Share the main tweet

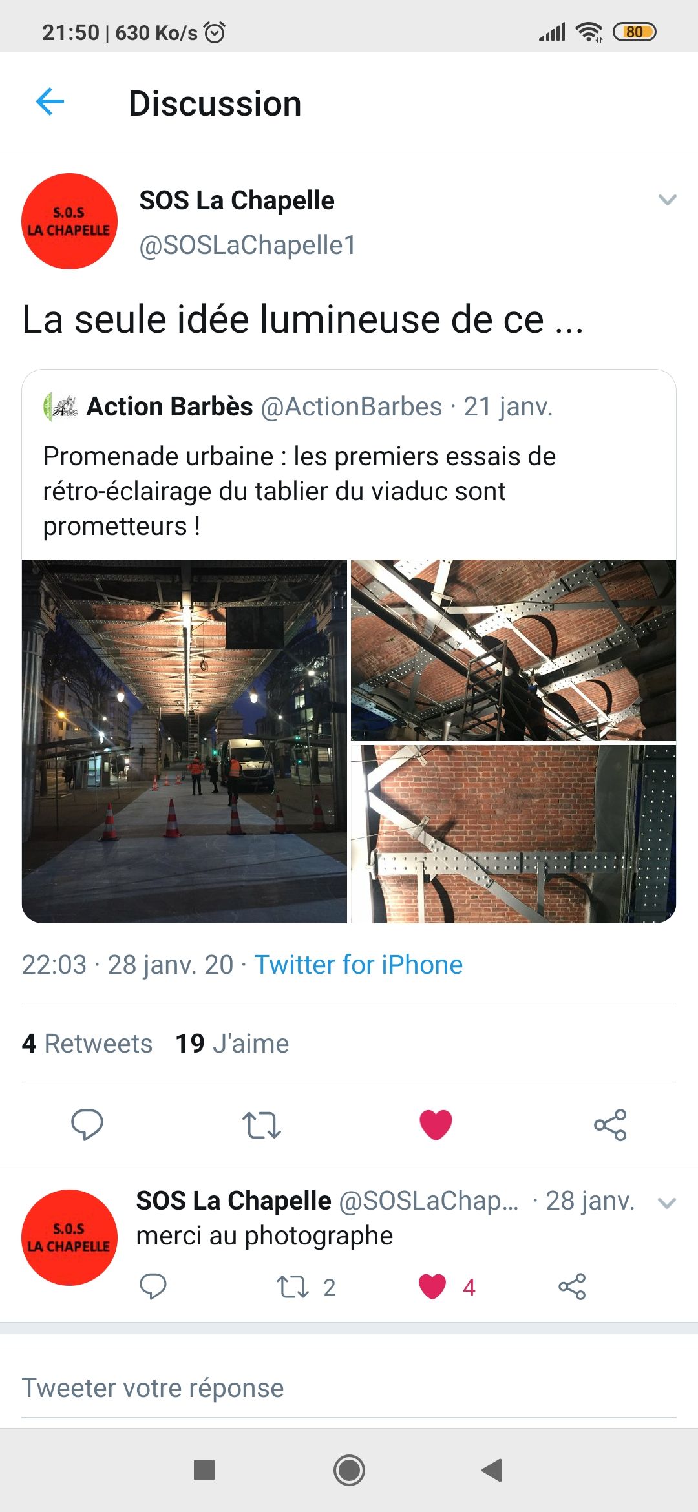610,1125
